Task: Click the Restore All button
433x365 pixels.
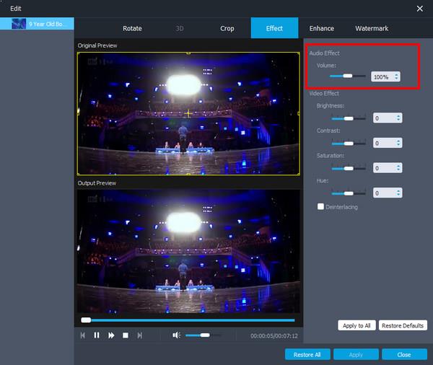Action: [x=307, y=354]
